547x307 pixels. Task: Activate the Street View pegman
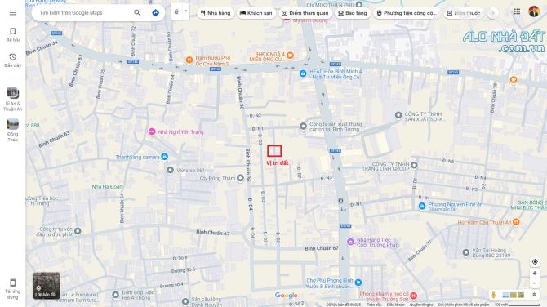pyautogui.click(x=493, y=295)
